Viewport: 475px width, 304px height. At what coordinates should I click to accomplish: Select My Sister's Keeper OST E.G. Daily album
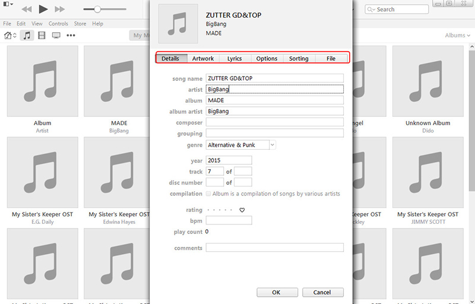pos(42,172)
